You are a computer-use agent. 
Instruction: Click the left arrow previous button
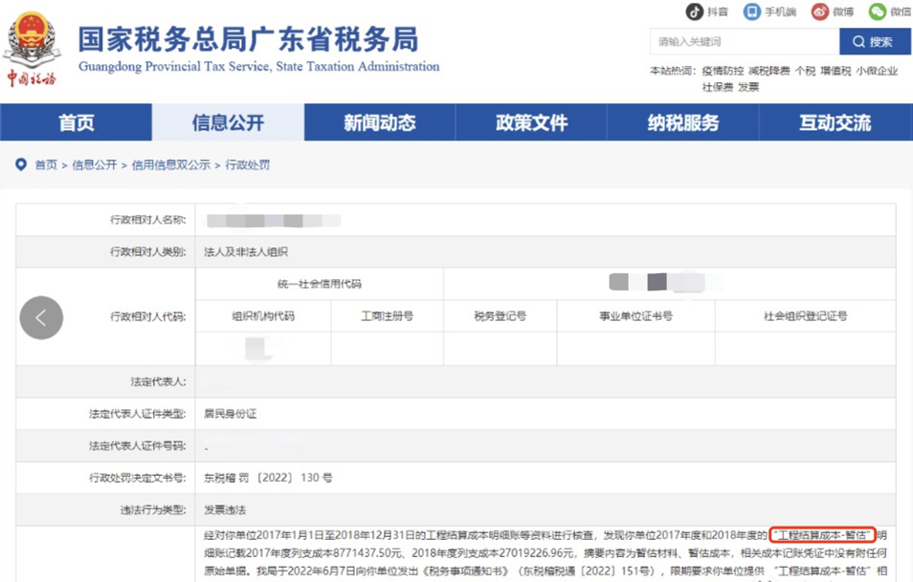click(41, 317)
